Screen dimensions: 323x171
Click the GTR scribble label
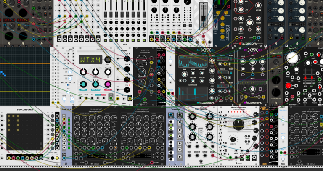click(x=9, y=20)
